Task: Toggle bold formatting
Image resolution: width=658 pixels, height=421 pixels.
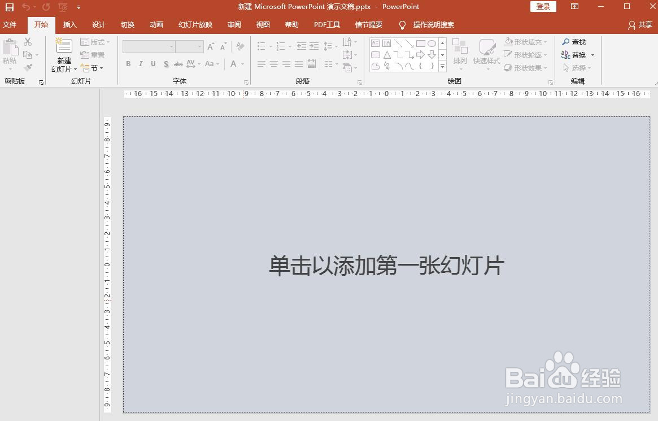Action: pyautogui.click(x=128, y=64)
